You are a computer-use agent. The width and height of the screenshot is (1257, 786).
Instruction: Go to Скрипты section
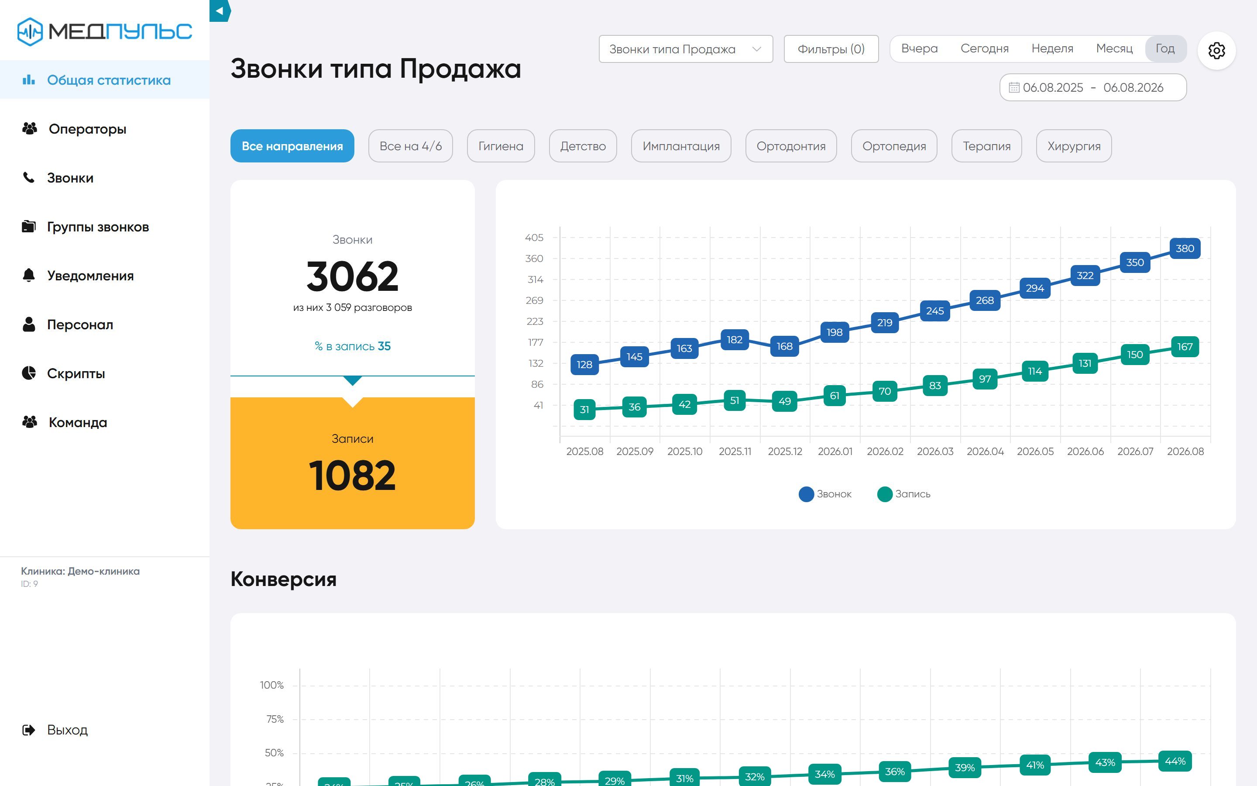pos(76,373)
